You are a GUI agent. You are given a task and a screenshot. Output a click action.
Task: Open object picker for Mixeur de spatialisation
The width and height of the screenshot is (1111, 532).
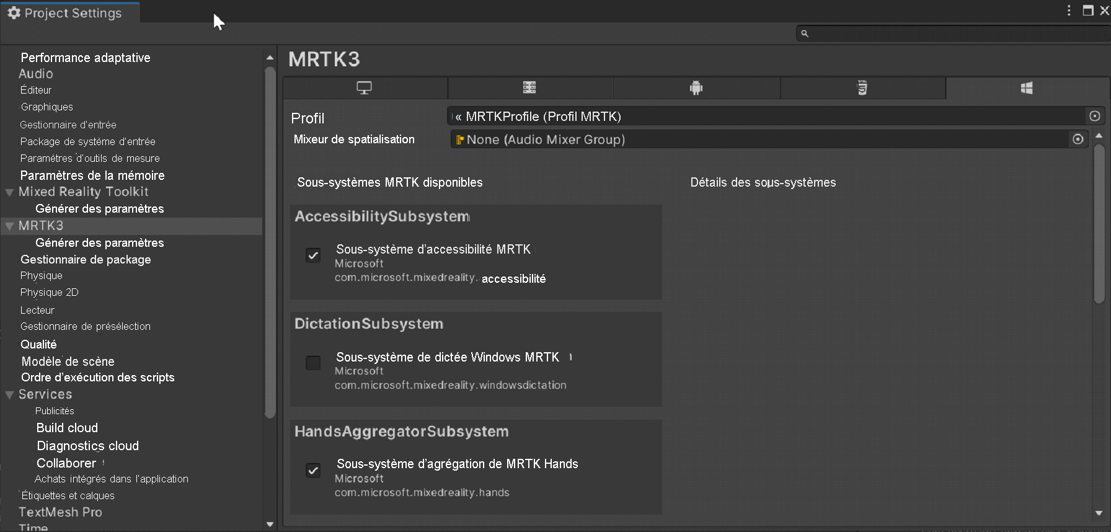tap(1078, 139)
